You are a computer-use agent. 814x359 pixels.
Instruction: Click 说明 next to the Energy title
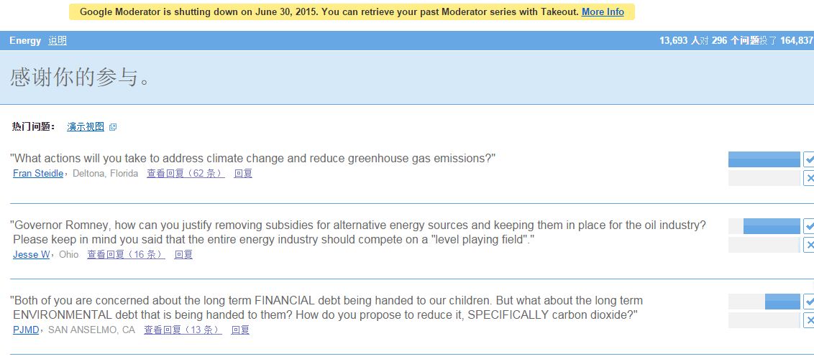click(58, 40)
